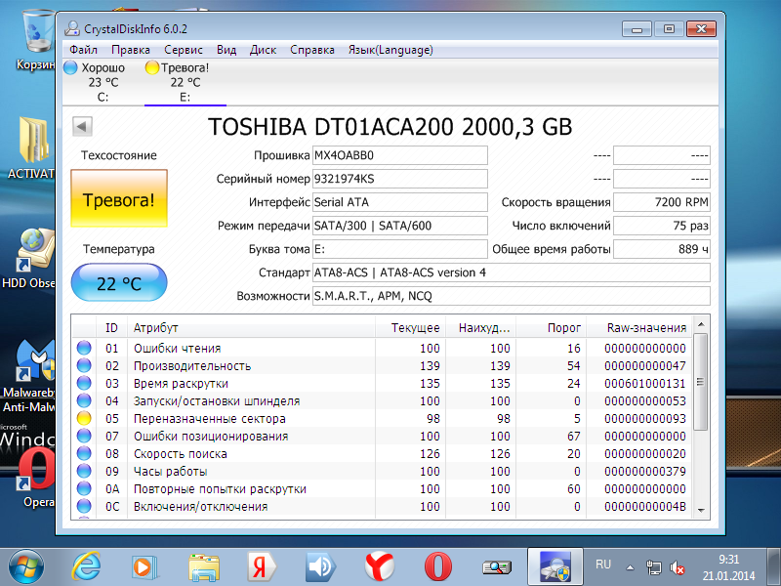Open the Файл menu
Viewport: 781px width, 586px height.
pos(83,50)
